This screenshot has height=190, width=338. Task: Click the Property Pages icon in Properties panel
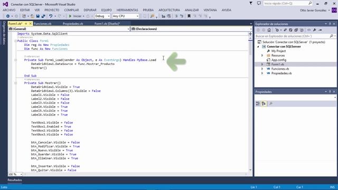point(271,103)
